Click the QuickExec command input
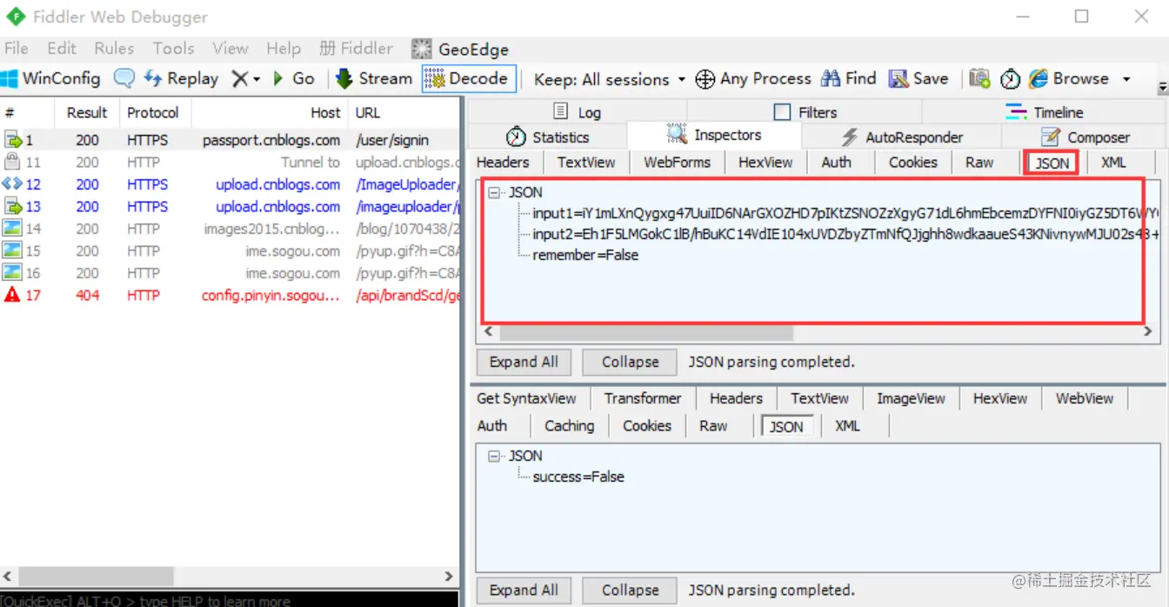 230,600
